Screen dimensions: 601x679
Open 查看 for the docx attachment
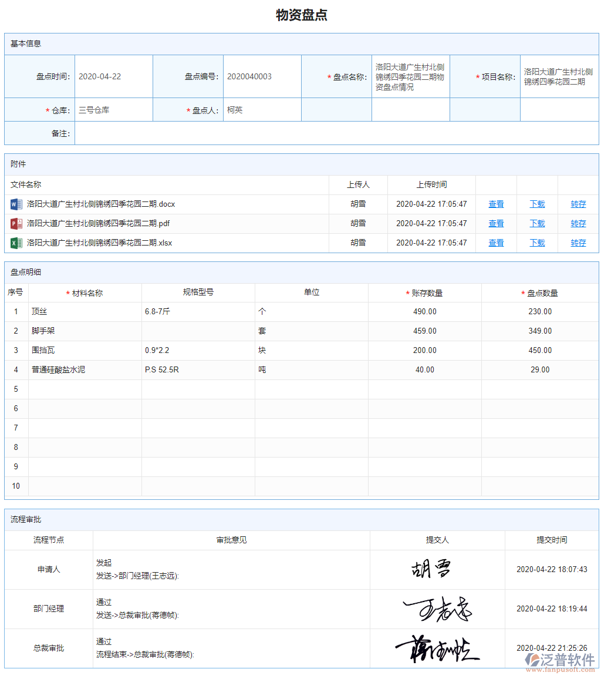[496, 204]
